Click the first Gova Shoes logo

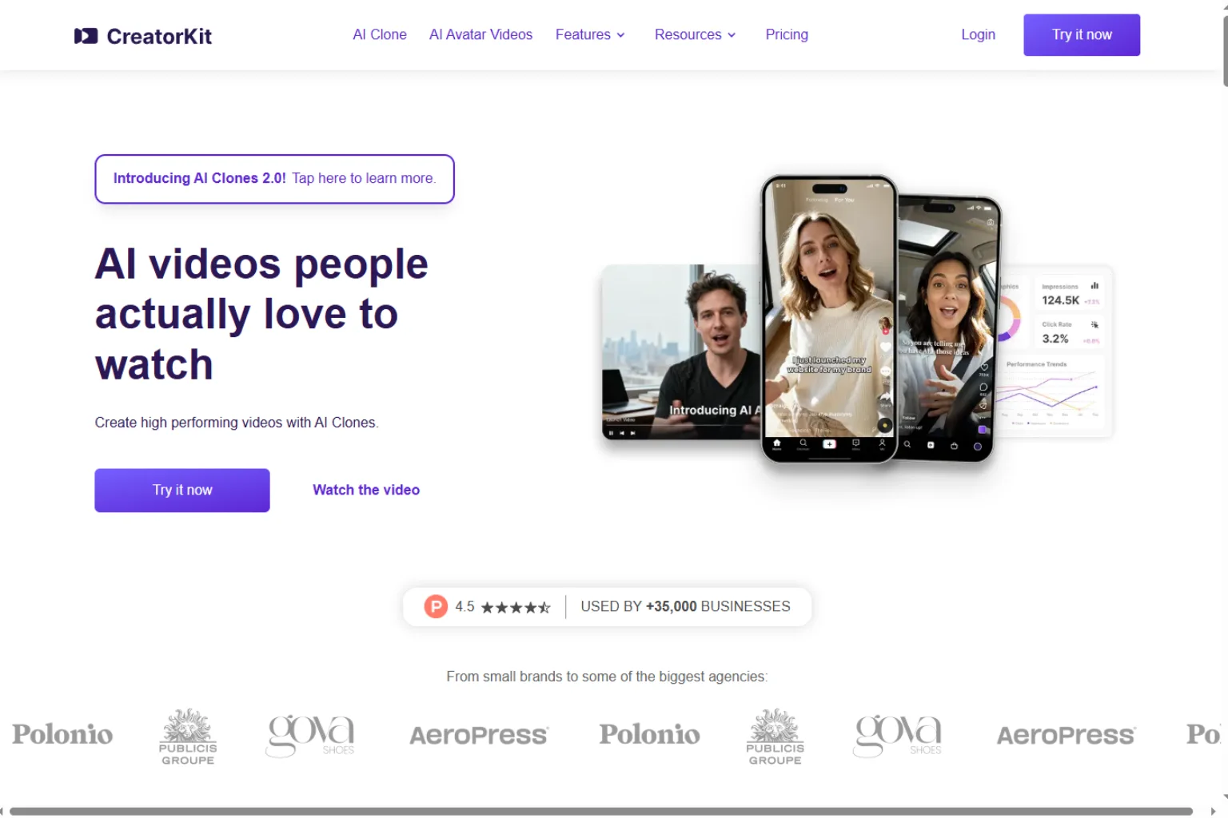coord(311,735)
